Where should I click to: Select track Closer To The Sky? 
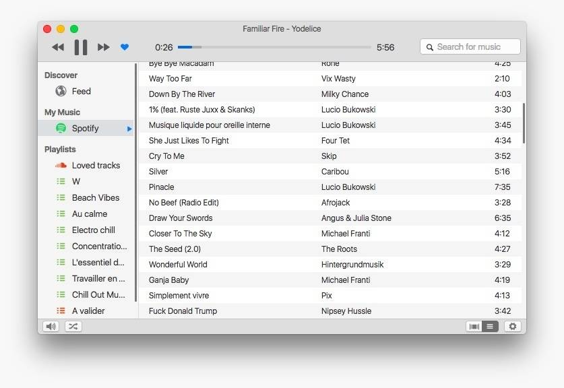[x=330, y=233]
